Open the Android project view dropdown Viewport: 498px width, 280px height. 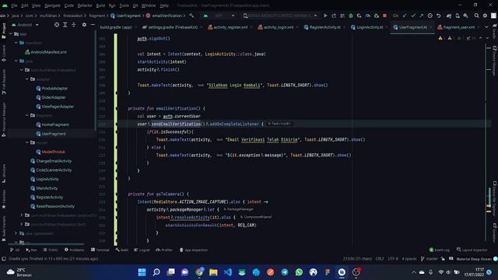coord(26,25)
